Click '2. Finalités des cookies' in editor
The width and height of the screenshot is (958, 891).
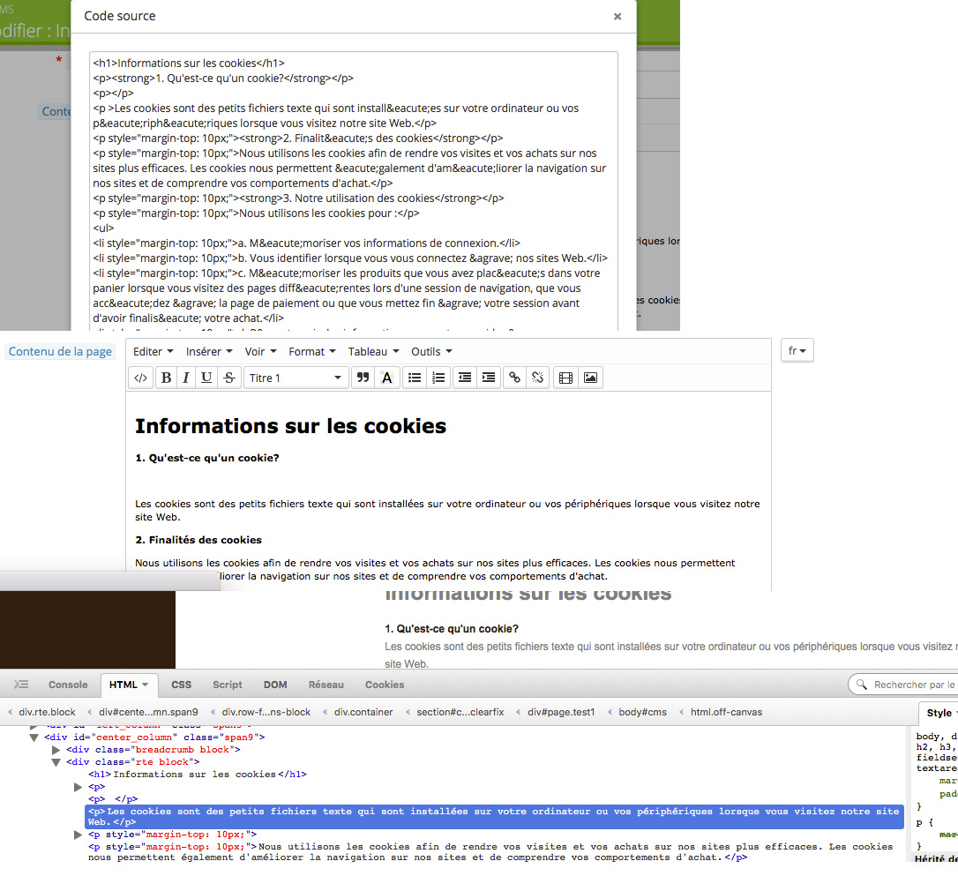click(x=198, y=540)
